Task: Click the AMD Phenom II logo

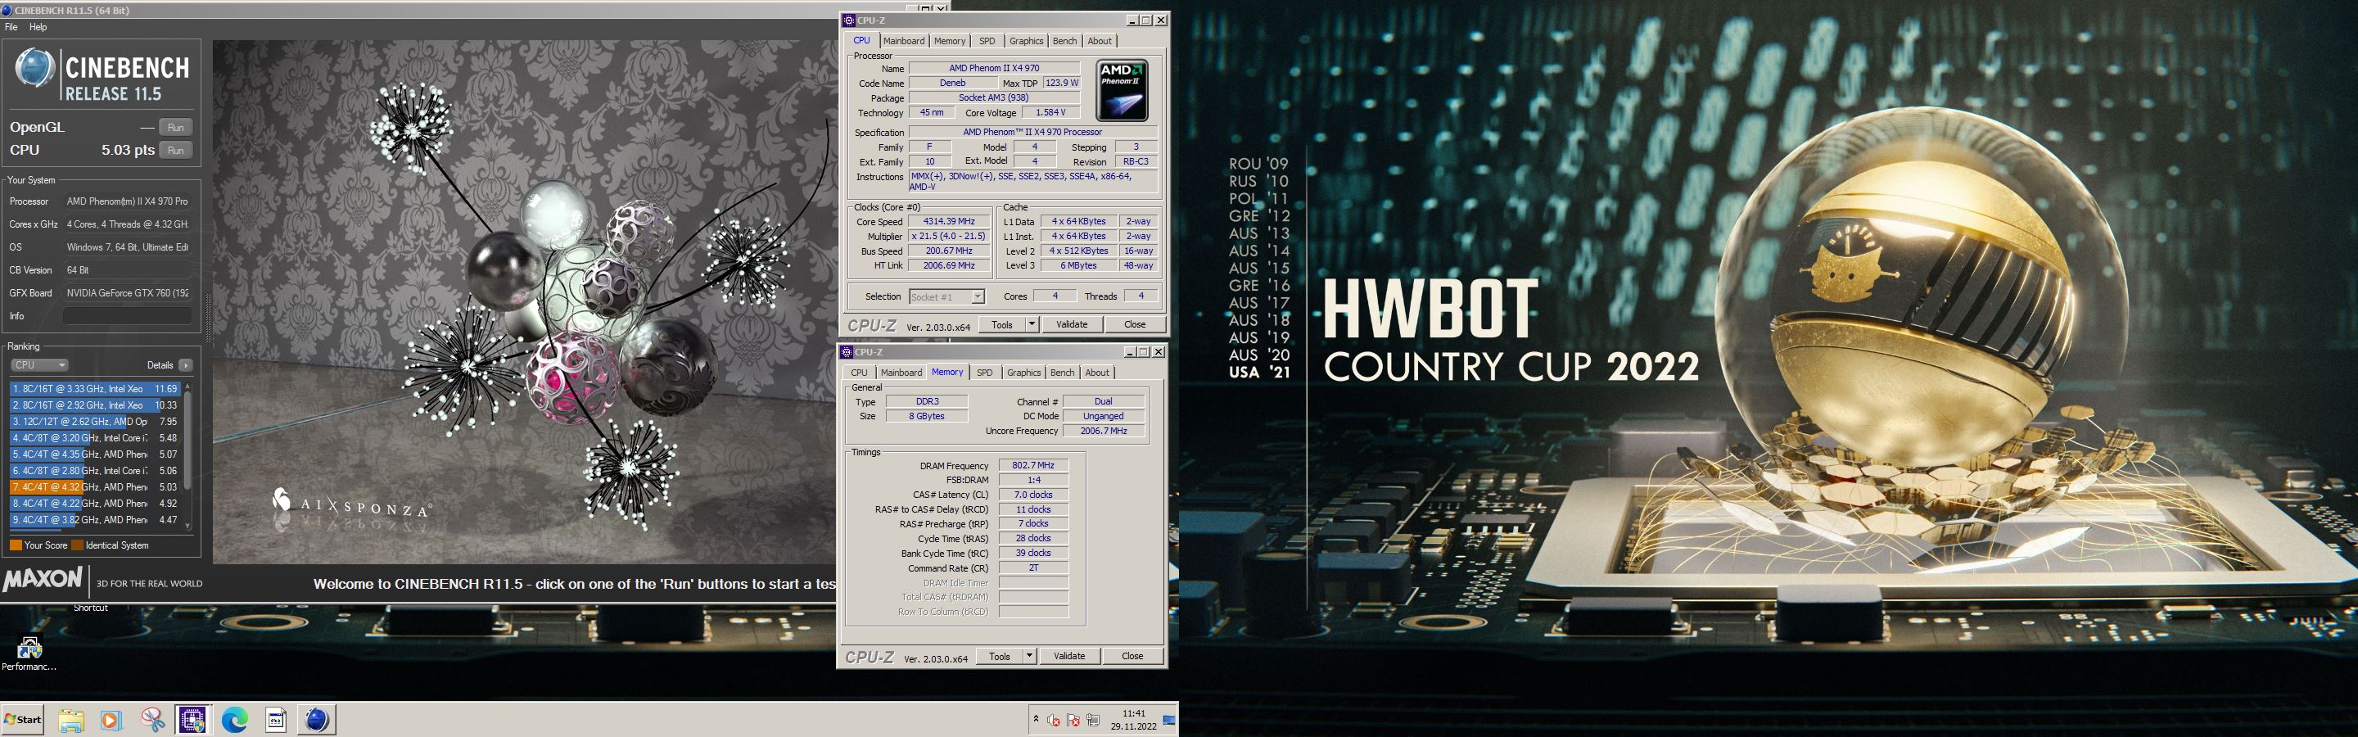Action: pos(1123,91)
